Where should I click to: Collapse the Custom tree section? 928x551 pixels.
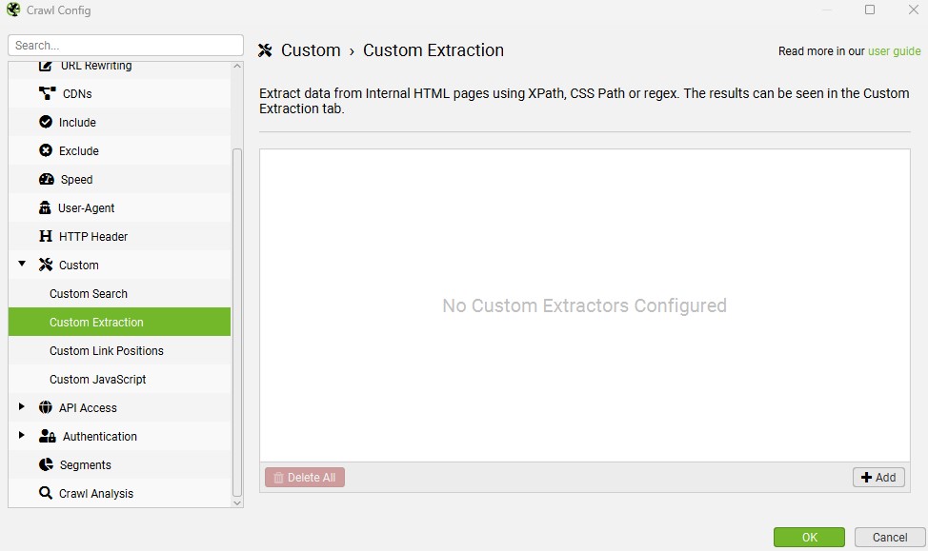[22, 265]
